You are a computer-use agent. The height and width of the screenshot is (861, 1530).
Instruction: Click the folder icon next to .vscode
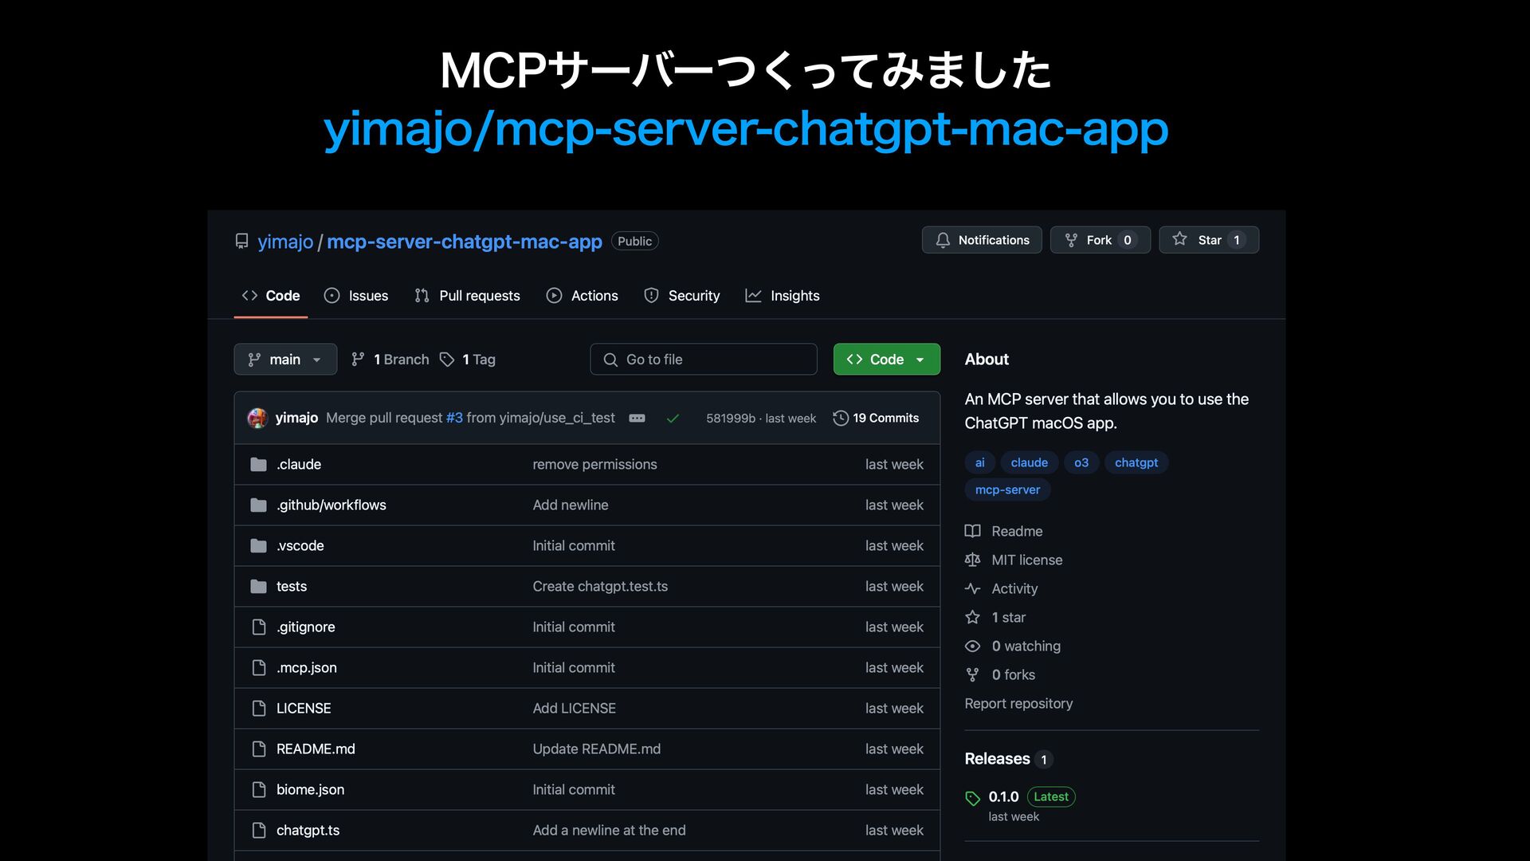pyautogui.click(x=258, y=546)
